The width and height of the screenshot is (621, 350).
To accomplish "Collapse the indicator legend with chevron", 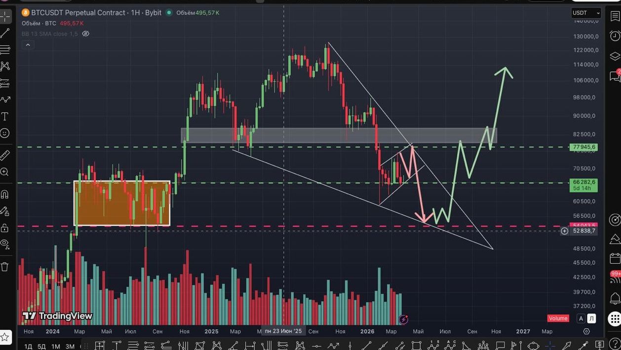I will (28, 45).
